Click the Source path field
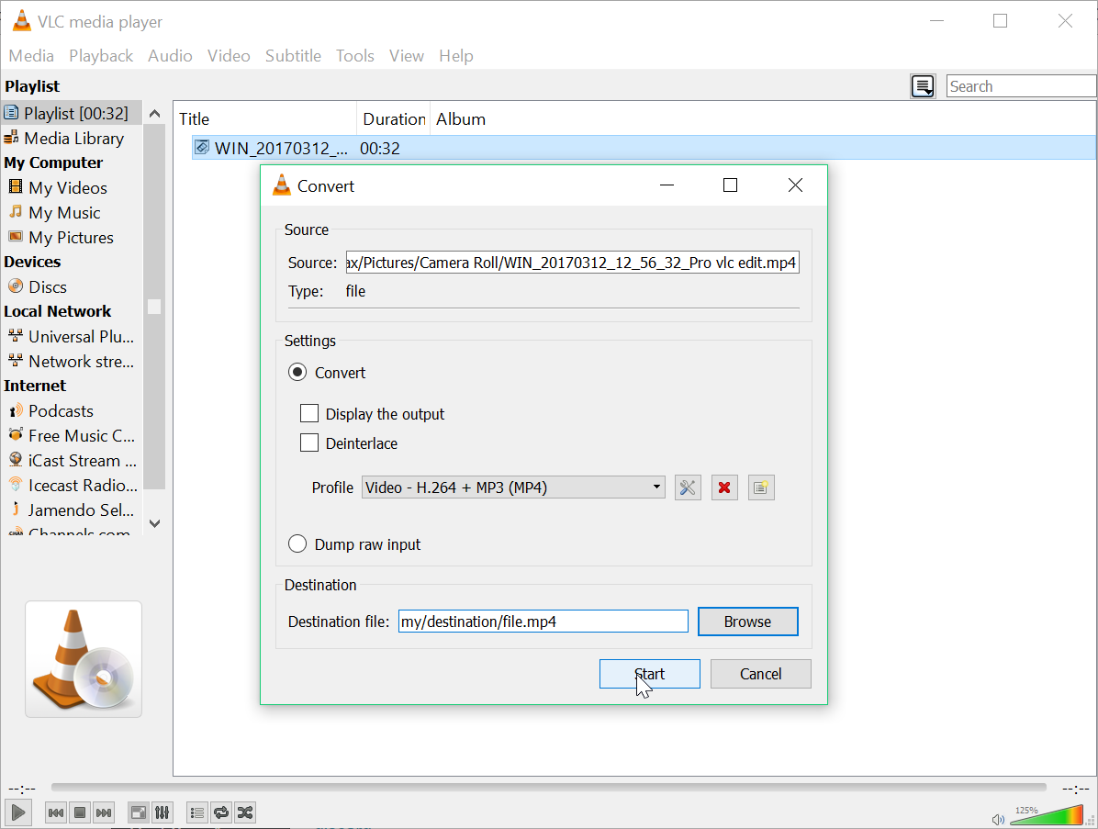 point(572,263)
